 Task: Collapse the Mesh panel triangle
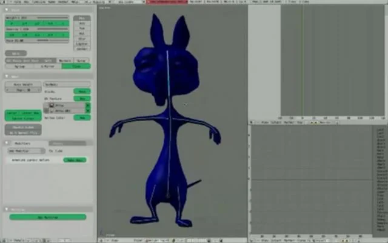tap(7, 76)
